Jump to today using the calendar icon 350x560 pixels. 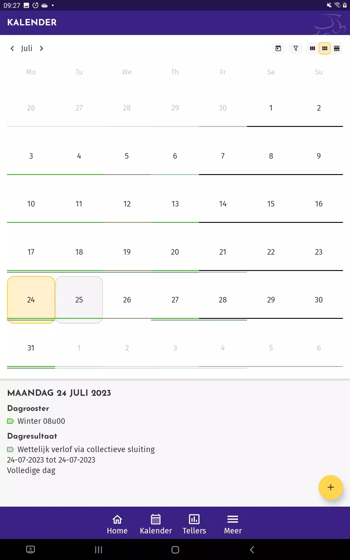[278, 48]
